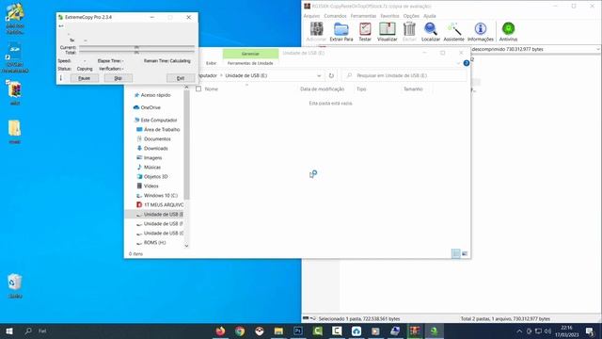This screenshot has height=339, width=602.
Task: Open Chrome from the taskbar
Action: [x=240, y=331]
